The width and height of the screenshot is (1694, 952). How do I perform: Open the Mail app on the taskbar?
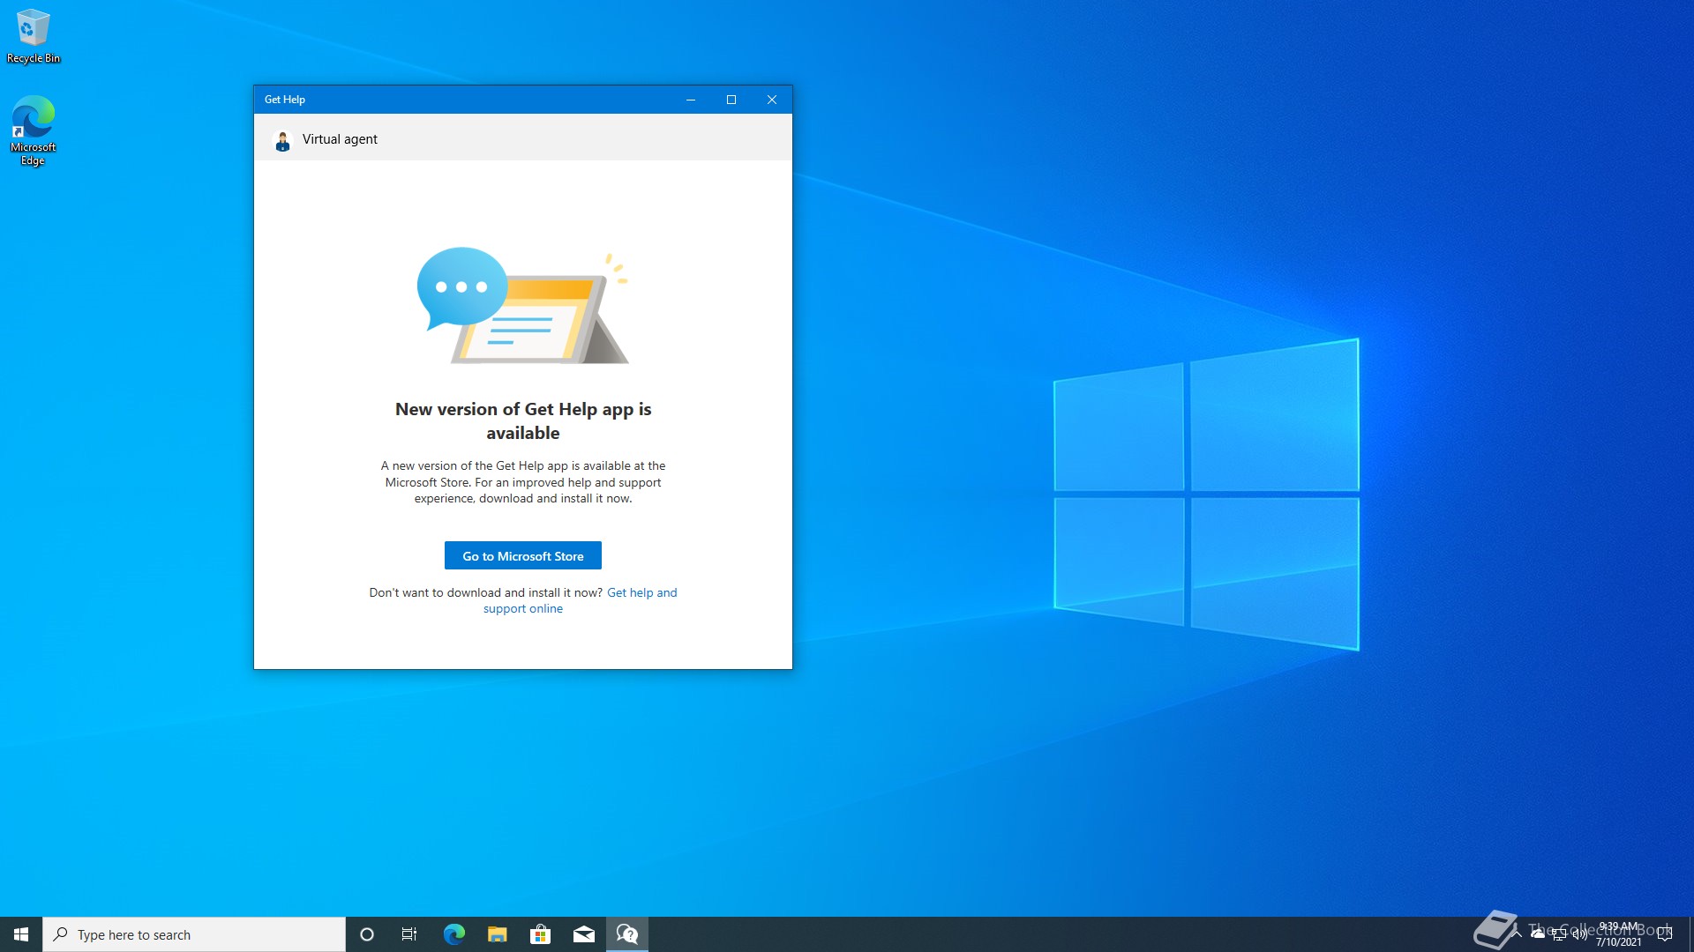coord(583,934)
